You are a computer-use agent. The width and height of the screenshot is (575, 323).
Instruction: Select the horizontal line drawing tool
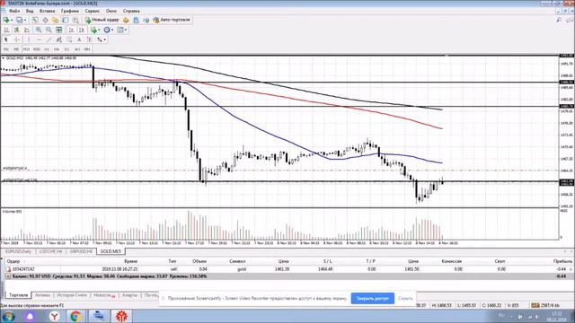click(x=39, y=39)
